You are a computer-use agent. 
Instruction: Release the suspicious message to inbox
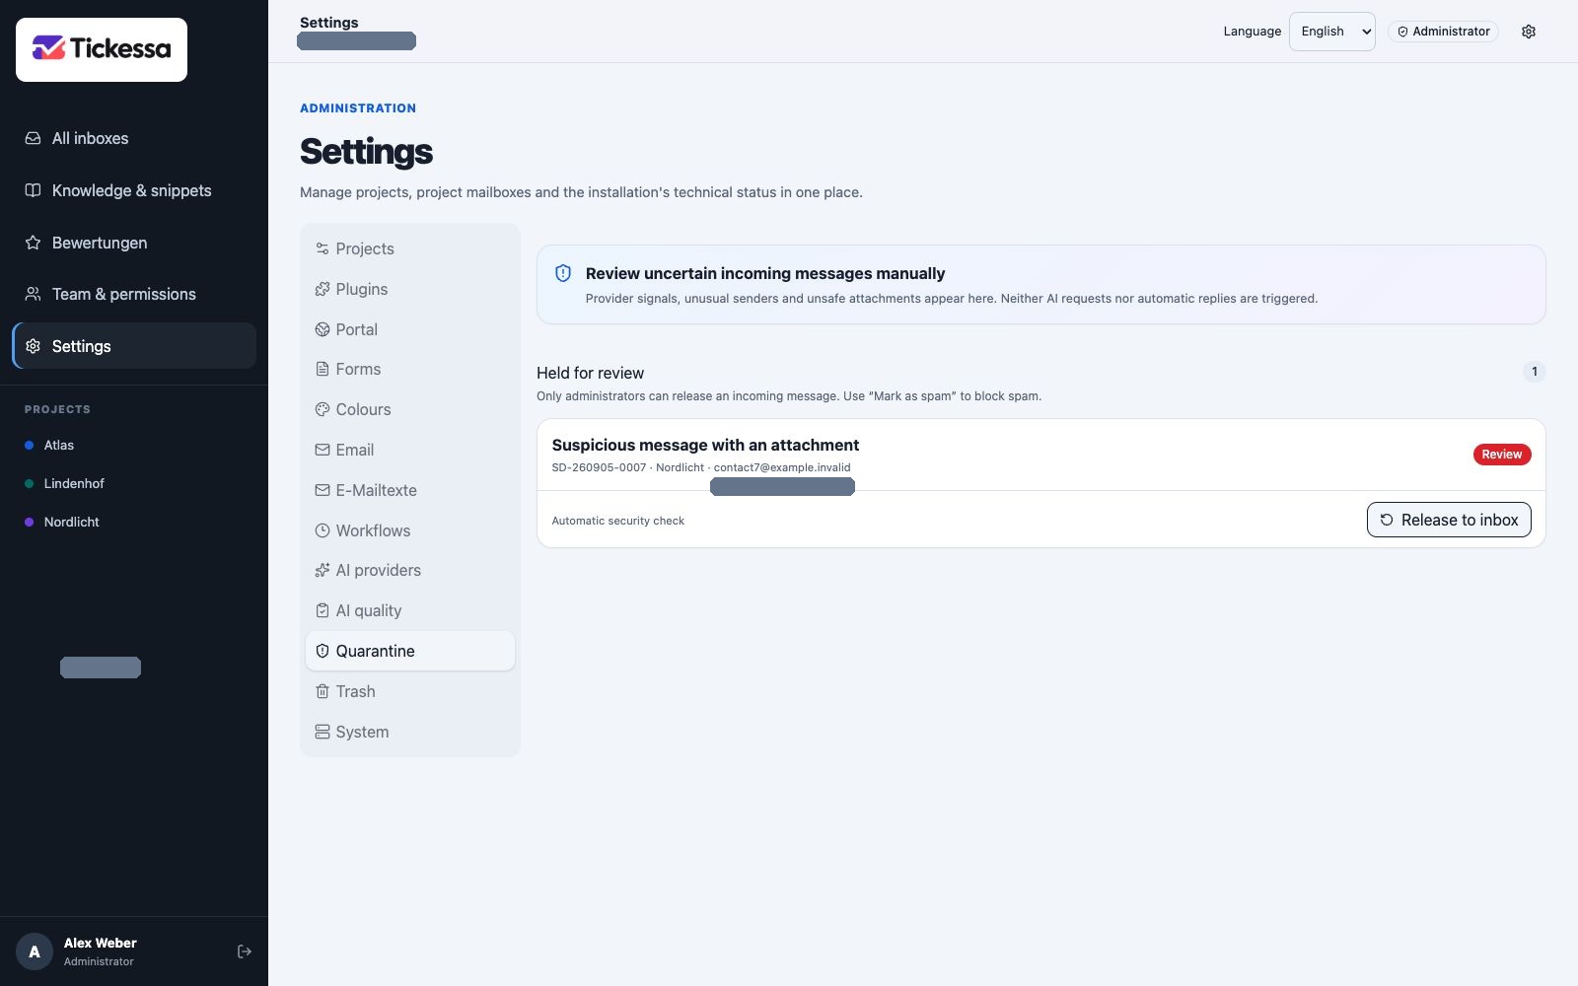pos(1449,520)
